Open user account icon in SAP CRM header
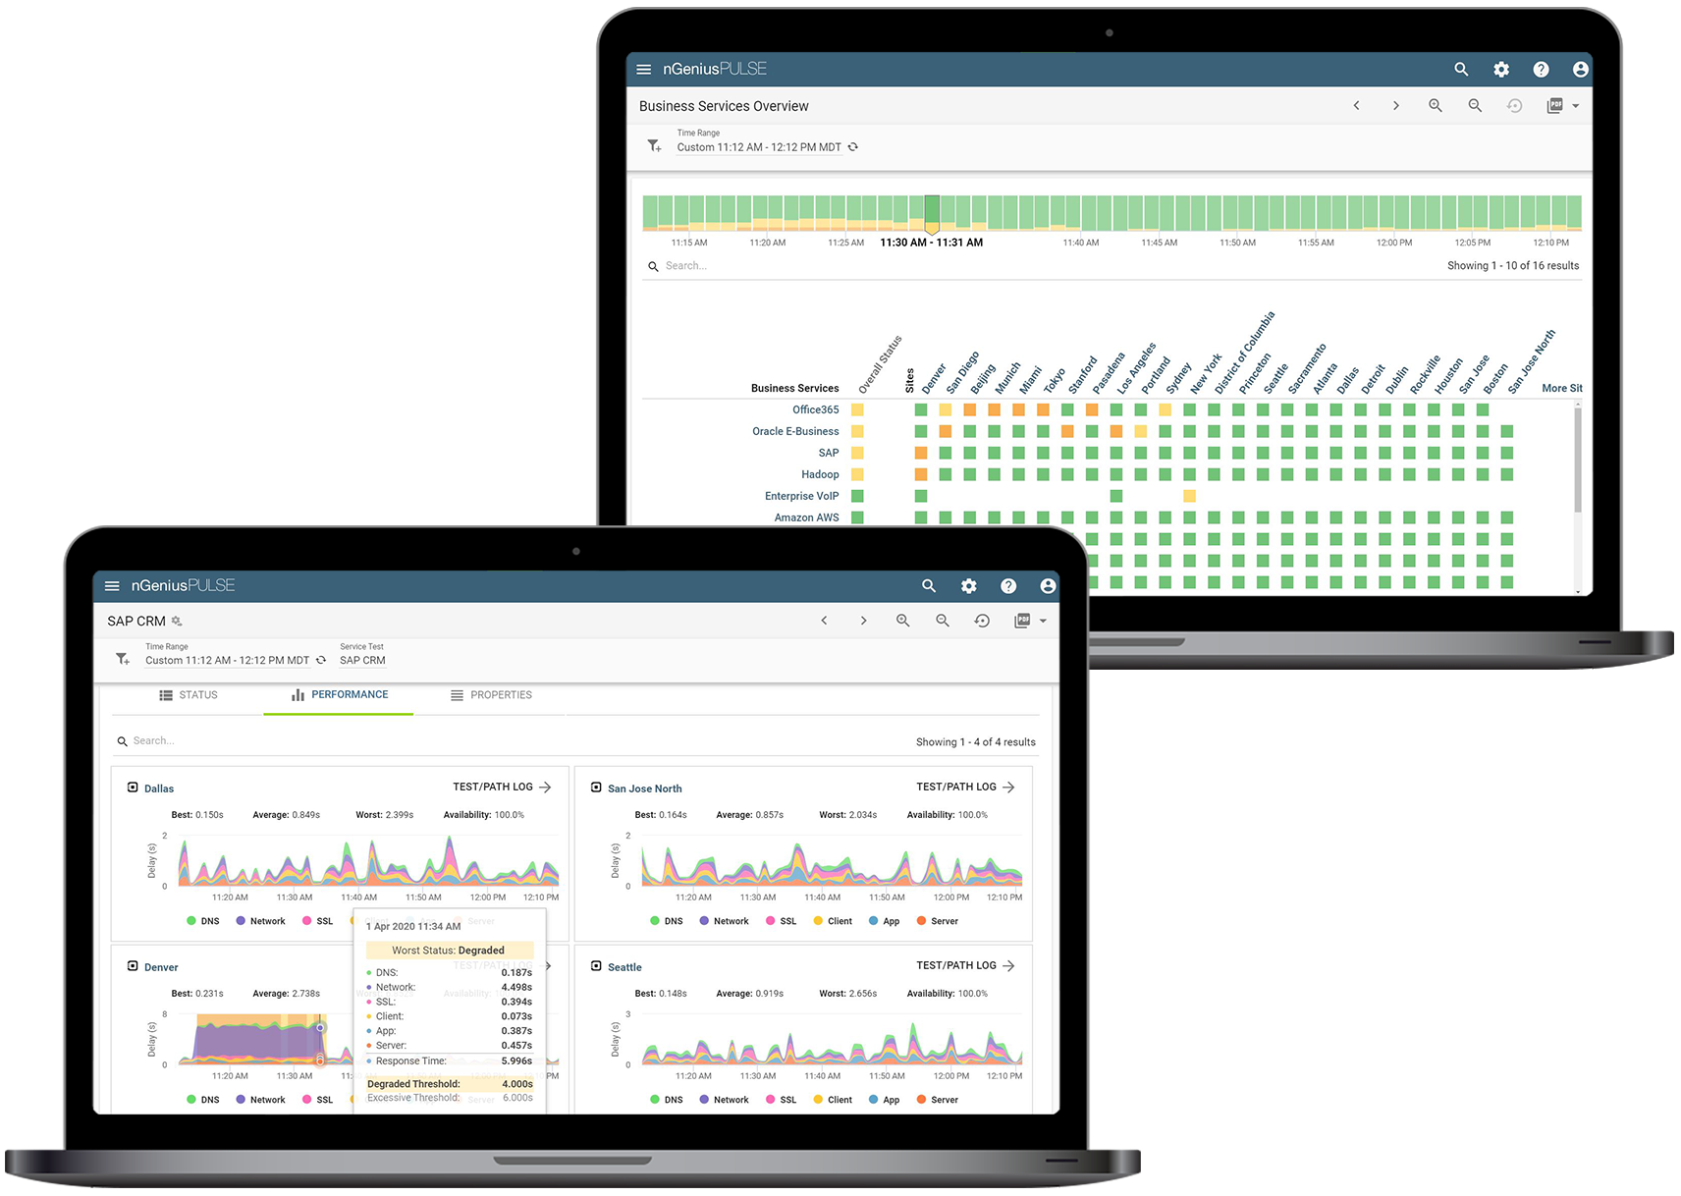 (x=1048, y=586)
